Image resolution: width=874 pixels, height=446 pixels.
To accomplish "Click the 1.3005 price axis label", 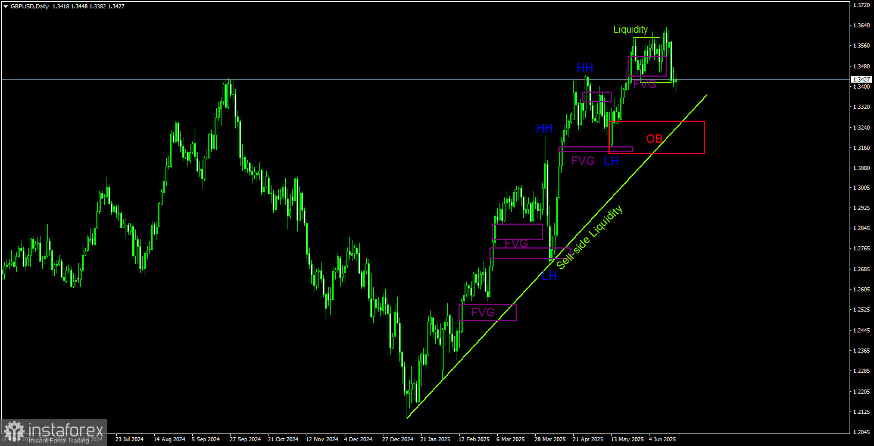I will pos(860,188).
